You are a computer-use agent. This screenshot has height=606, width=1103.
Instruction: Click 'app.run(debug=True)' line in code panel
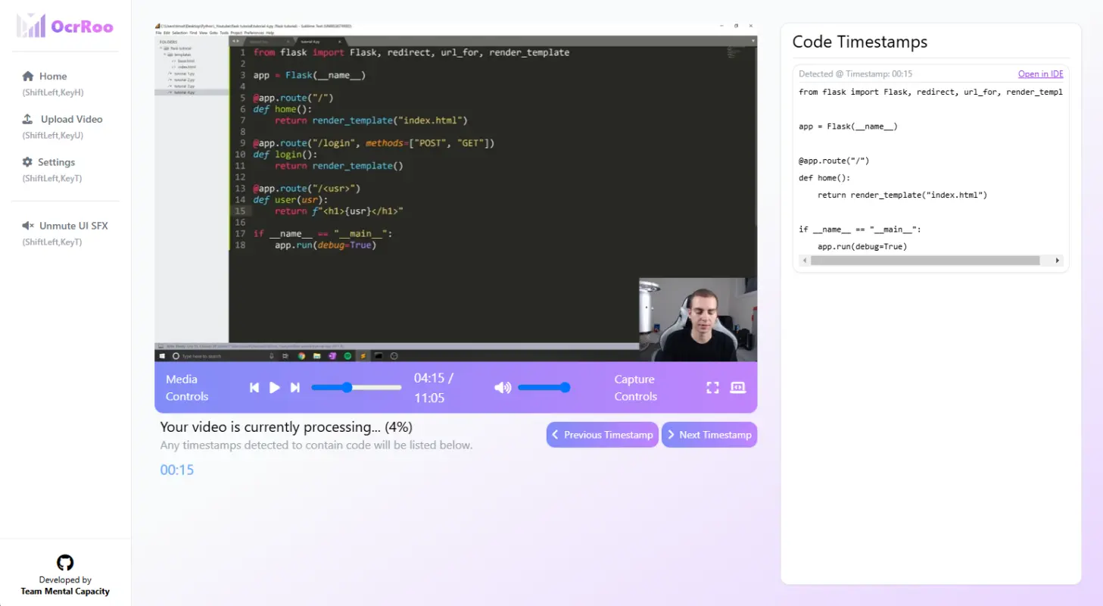(x=862, y=246)
